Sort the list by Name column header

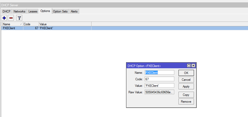click(x=12, y=24)
